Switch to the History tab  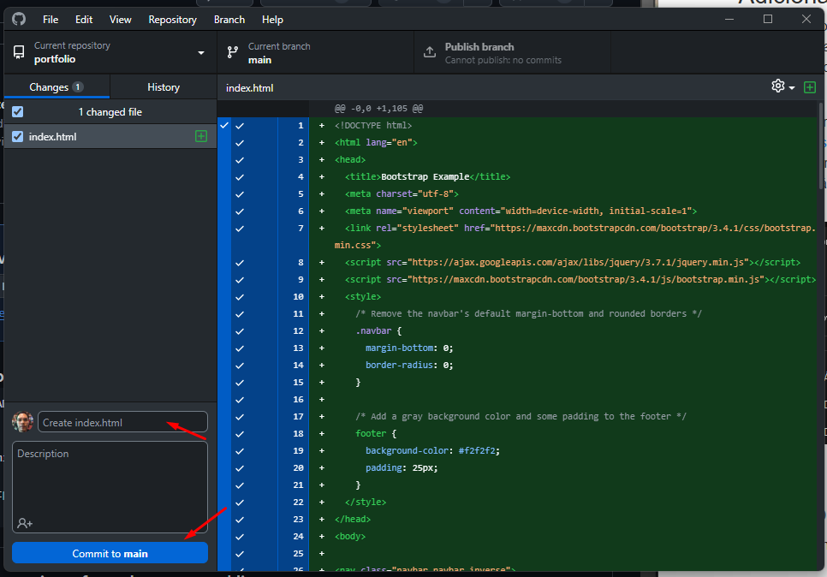tap(164, 86)
